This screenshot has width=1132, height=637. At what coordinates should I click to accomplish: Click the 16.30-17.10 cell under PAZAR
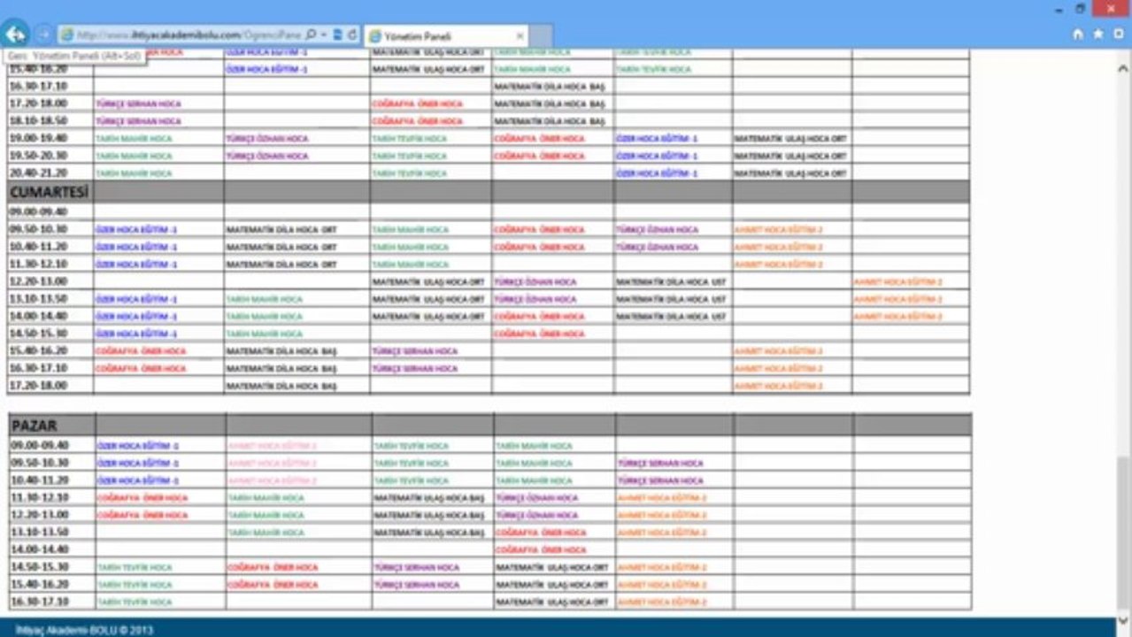51,602
